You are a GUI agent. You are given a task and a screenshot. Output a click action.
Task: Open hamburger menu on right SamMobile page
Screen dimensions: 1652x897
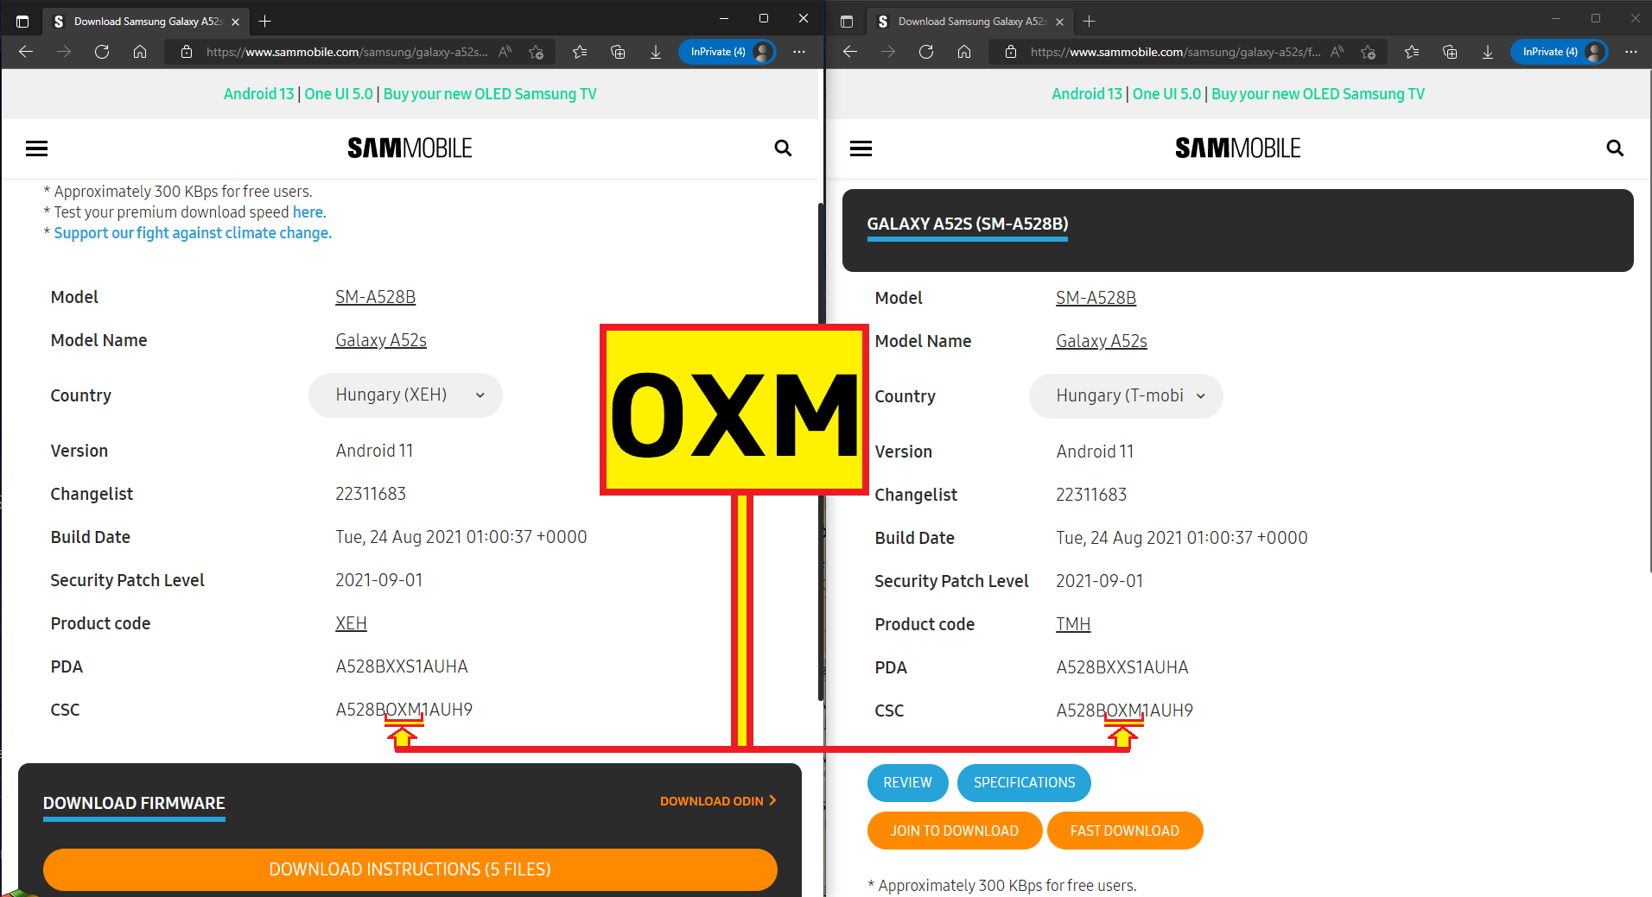pyautogui.click(x=861, y=148)
